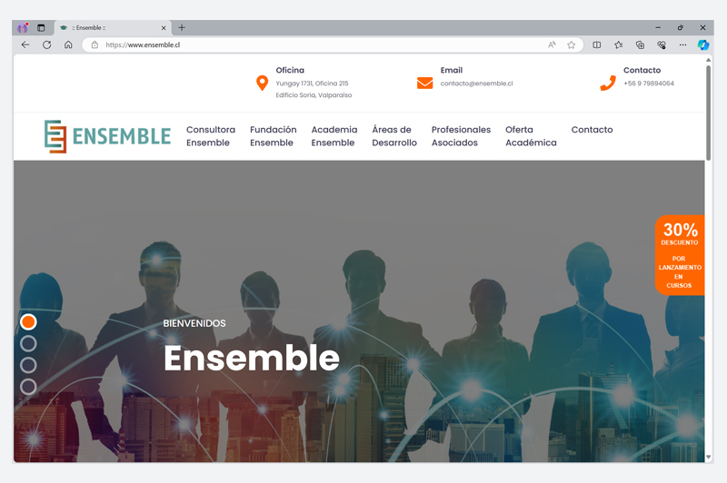Select the fourth slide indicator circle
This screenshot has height=483, width=727.
[x=28, y=387]
